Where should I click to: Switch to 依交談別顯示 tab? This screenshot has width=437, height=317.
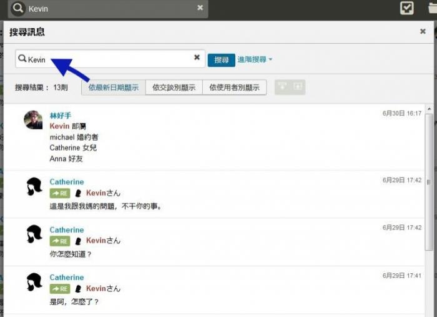(174, 88)
